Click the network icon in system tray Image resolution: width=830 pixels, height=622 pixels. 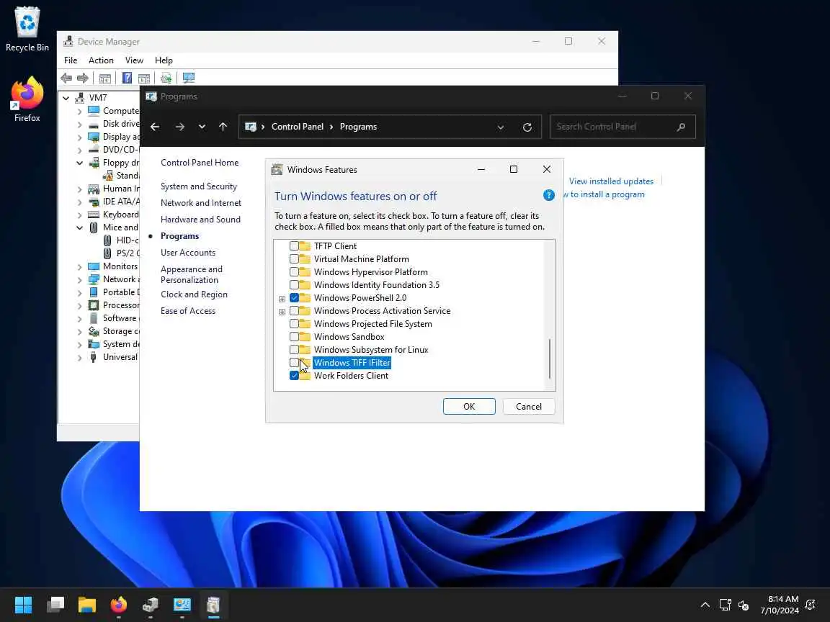click(726, 605)
